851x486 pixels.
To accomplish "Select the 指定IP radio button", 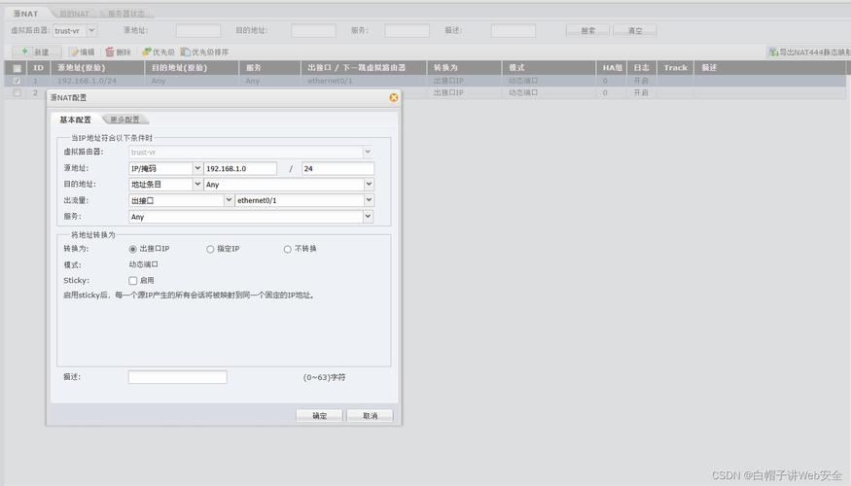I will (x=210, y=249).
